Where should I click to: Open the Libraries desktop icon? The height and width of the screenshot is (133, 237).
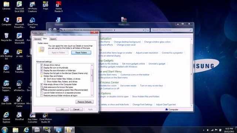[x=6, y=6]
